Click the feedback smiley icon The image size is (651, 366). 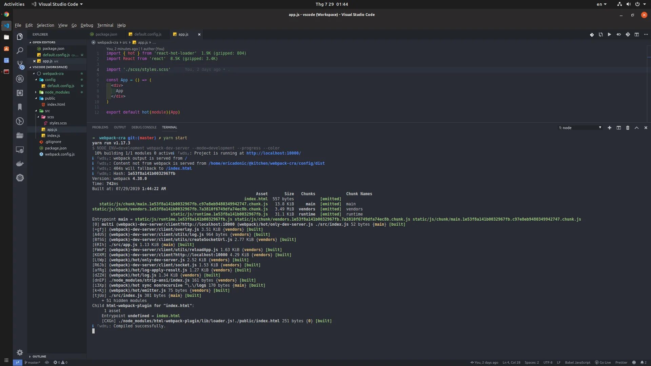[x=634, y=362]
